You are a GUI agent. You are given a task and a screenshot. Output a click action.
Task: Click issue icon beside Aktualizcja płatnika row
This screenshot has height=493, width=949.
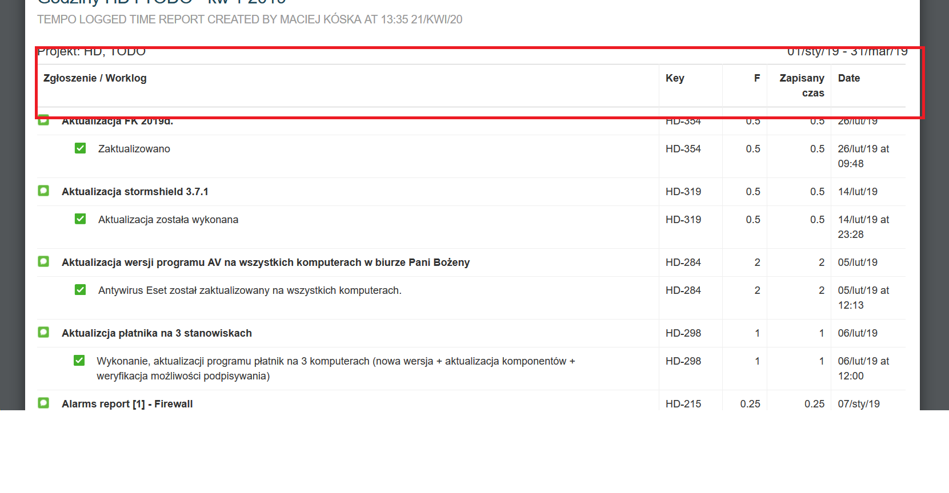click(43, 332)
